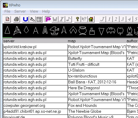The height and width of the screenshot is (118, 138).
Task: Sort by the author column header
Action: [x=132, y=41]
